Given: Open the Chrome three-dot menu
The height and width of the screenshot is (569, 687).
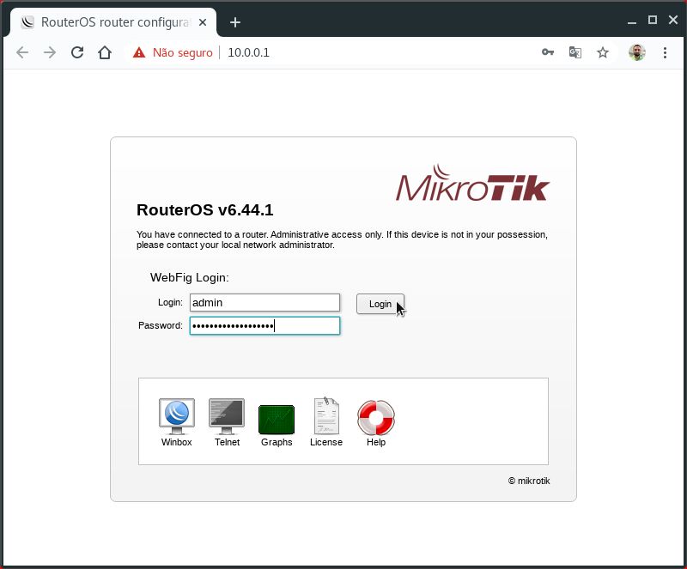Looking at the screenshot, I should 665,52.
